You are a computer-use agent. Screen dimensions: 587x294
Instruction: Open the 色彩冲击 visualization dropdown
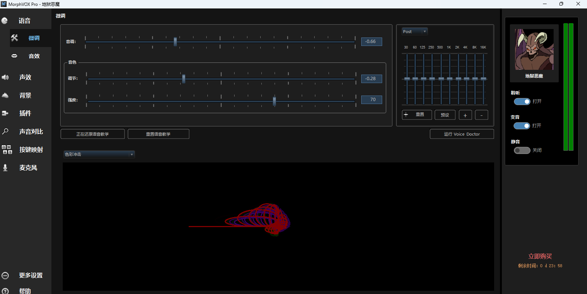[x=99, y=154]
